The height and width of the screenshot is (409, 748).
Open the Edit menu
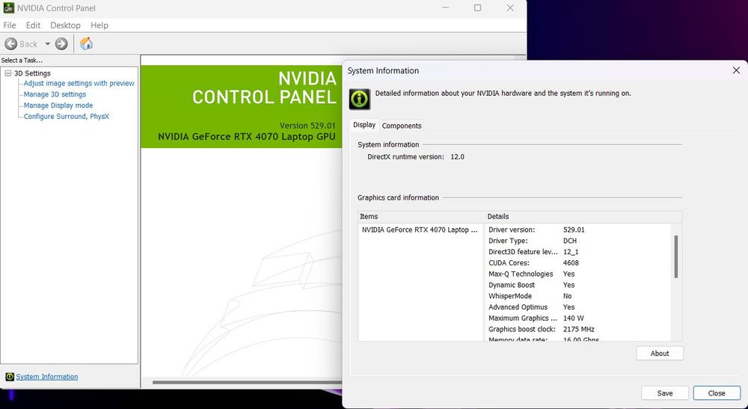[x=33, y=25]
